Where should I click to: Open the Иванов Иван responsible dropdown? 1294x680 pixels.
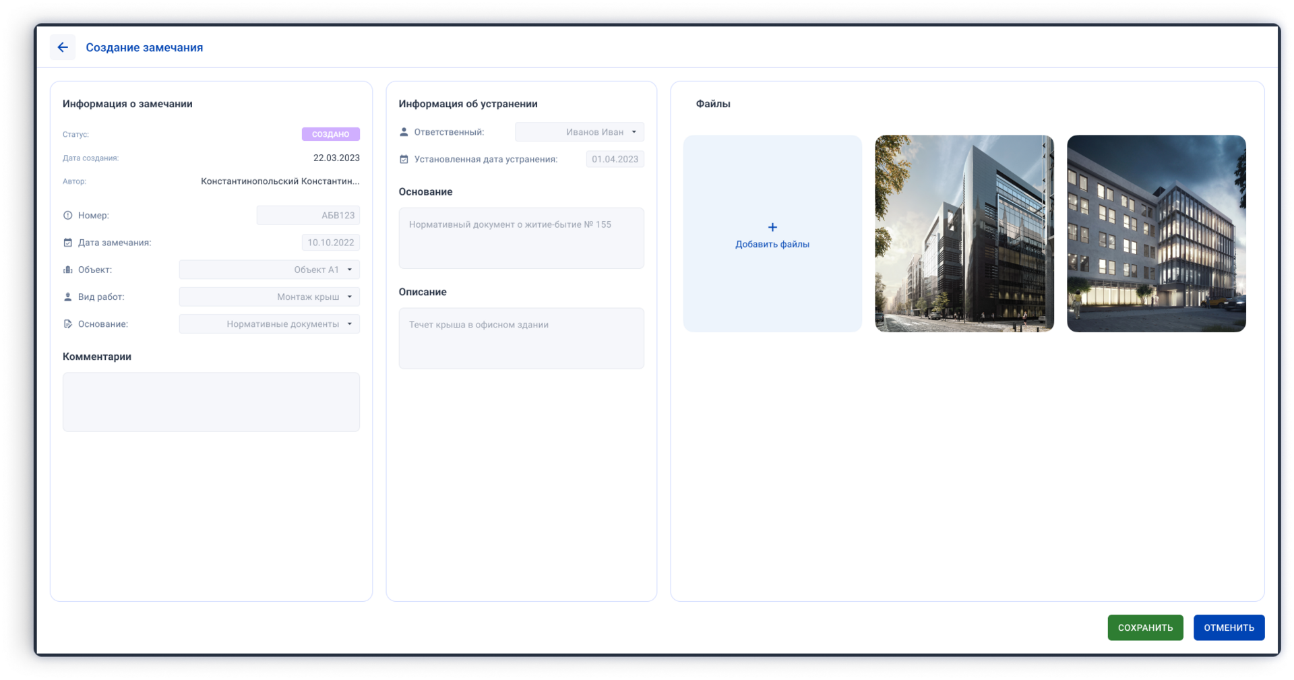click(x=580, y=132)
